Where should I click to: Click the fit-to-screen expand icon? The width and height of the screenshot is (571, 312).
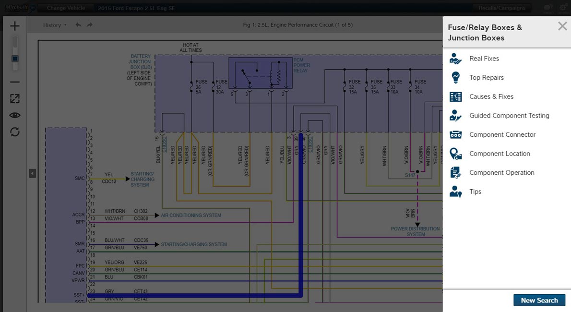click(x=15, y=98)
